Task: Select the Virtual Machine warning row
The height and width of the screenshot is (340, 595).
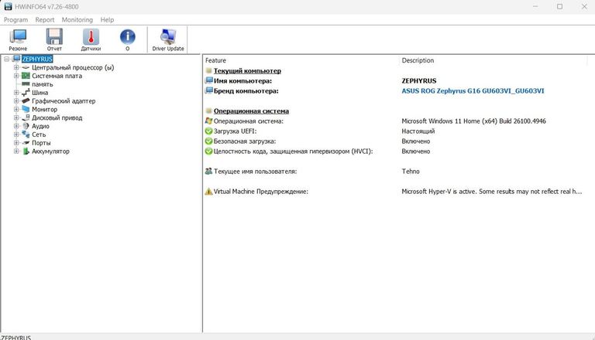Action: [260, 192]
